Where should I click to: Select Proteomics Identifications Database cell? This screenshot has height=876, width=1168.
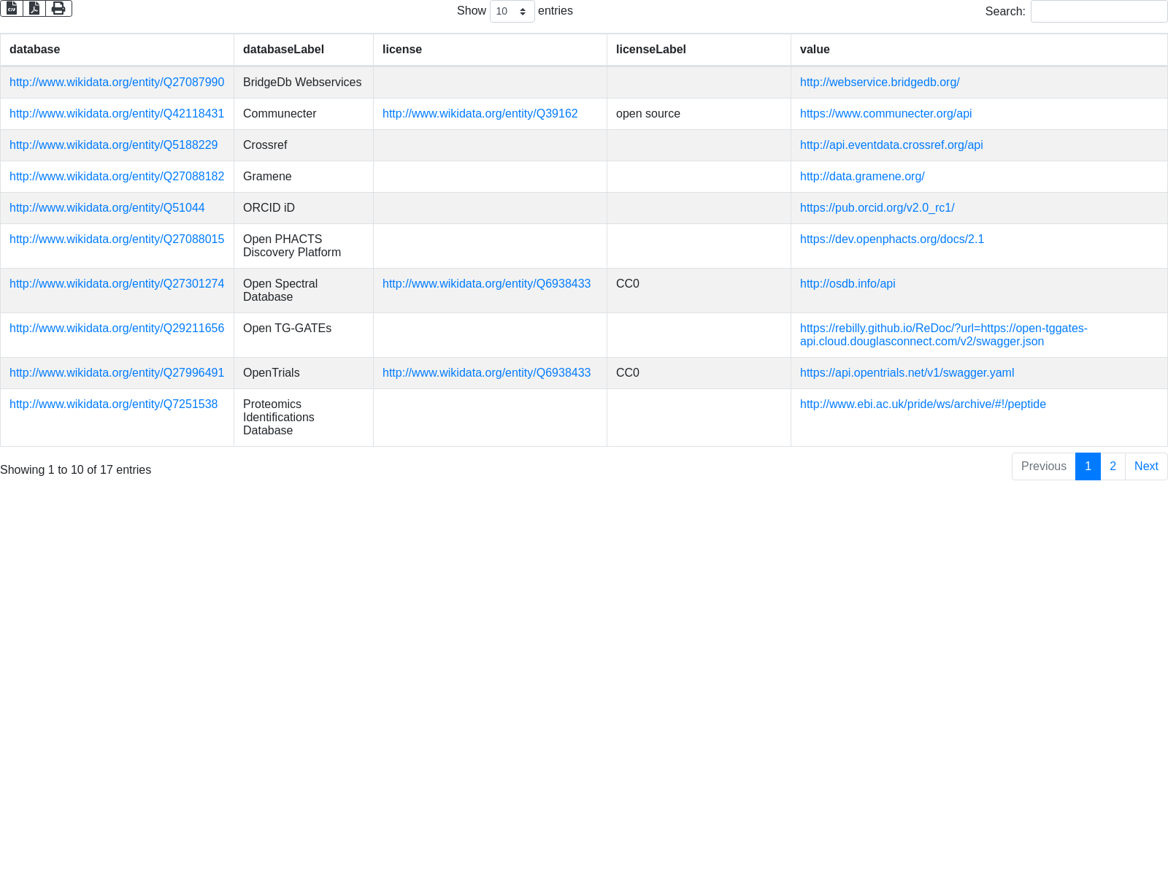(304, 418)
